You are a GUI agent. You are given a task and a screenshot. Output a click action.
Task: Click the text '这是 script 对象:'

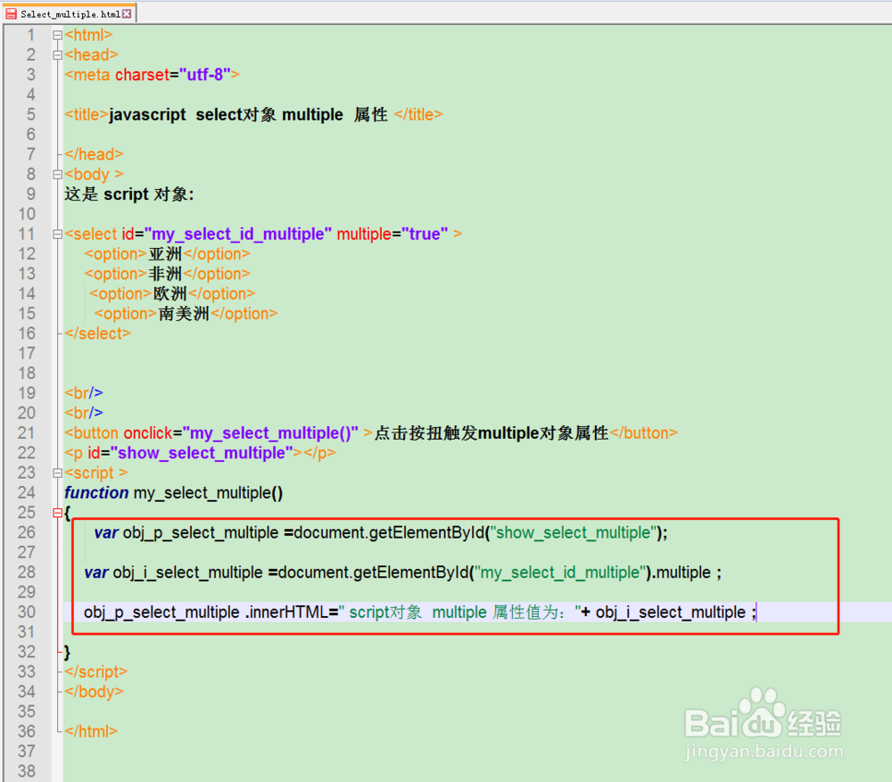[x=129, y=194]
